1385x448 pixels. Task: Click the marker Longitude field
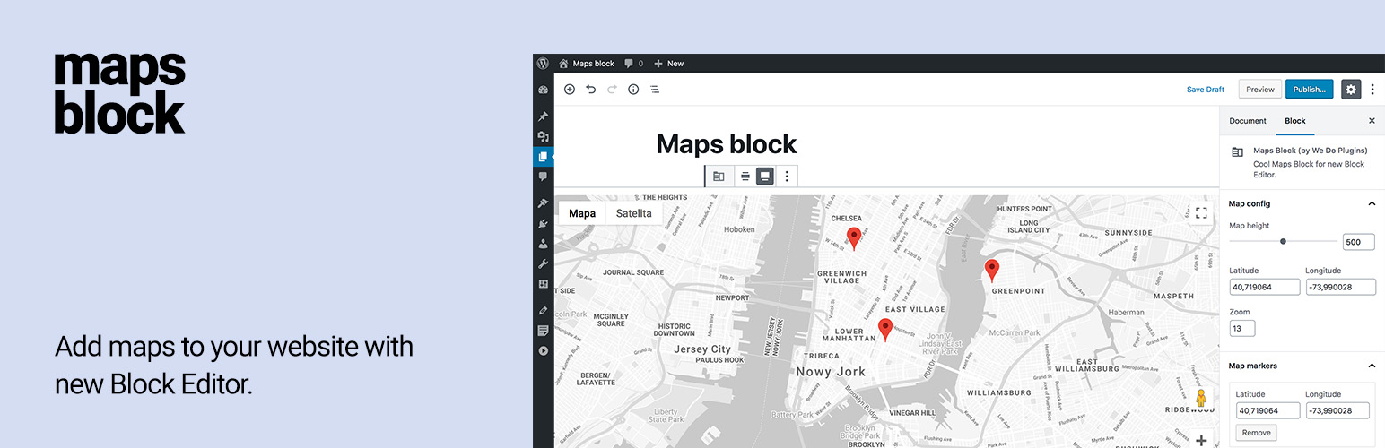[x=1337, y=410]
